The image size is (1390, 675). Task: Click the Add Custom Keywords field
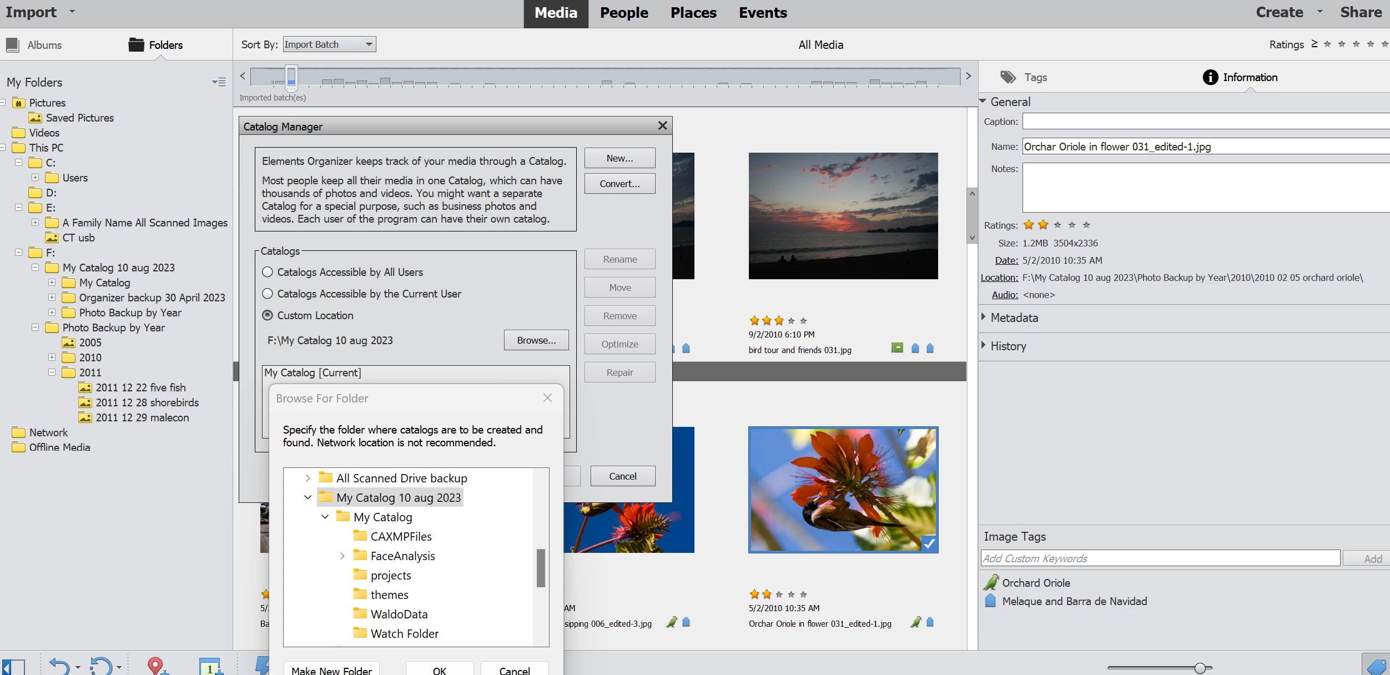point(1160,558)
